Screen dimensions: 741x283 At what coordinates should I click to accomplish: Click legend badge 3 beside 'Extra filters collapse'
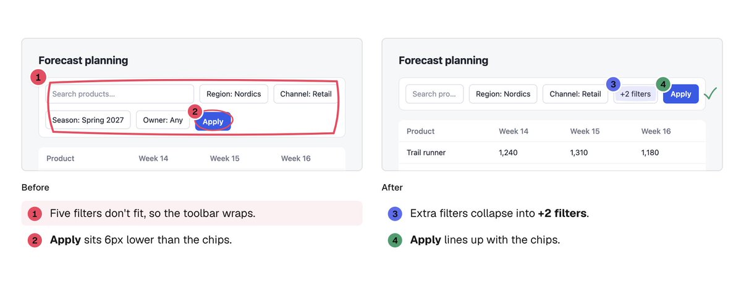click(x=395, y=214)
